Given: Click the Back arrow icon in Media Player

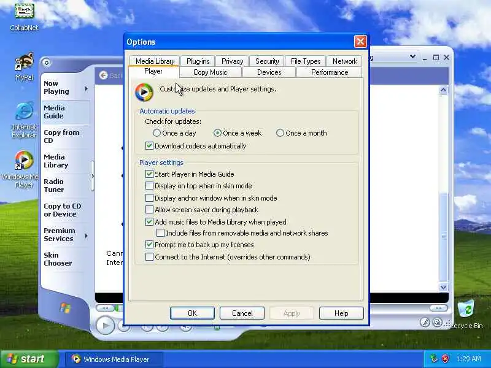Looking at the screenshot, I should click(x=103, y=75).
